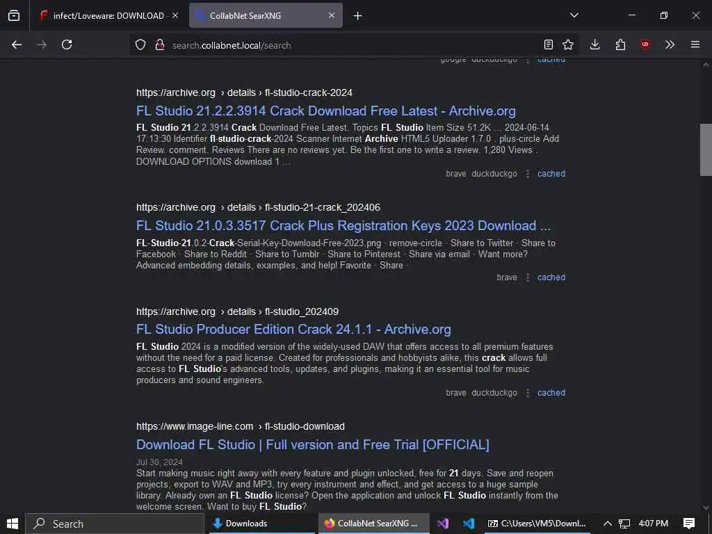Viewport: 712px width, 534px height.
Task: Click the 'brave' engine label under fl-studio-21-crack_202406
Action: [507, 277]
